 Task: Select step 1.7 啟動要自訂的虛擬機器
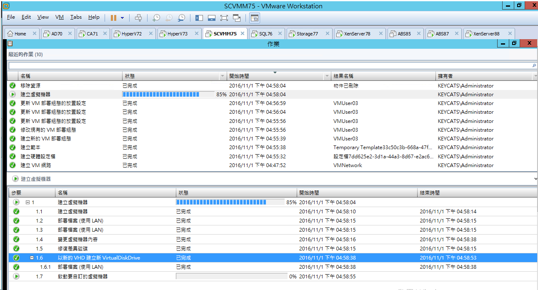[272, 276]
